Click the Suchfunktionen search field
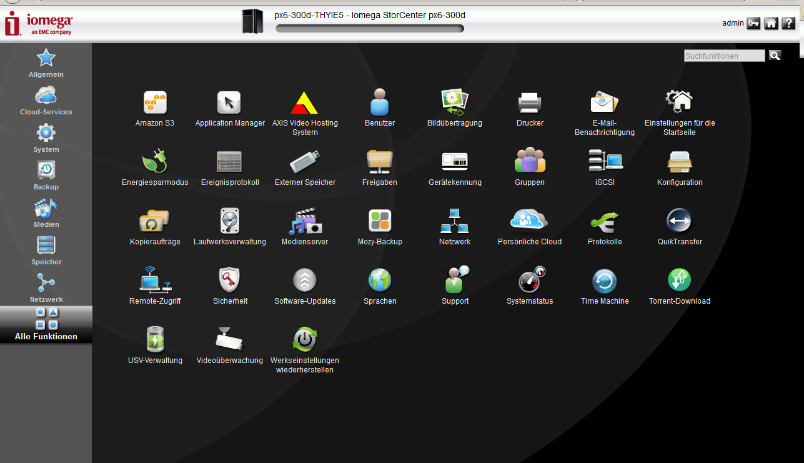The width and height of the screenshot is (804, 463). point(725,56)
